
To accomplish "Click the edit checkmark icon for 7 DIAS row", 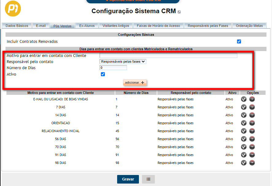I will (244, 107).
